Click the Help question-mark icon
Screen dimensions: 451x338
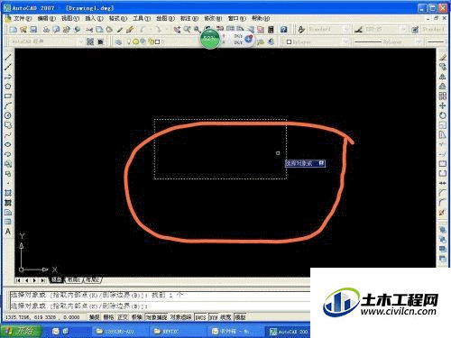pos(283,30)
